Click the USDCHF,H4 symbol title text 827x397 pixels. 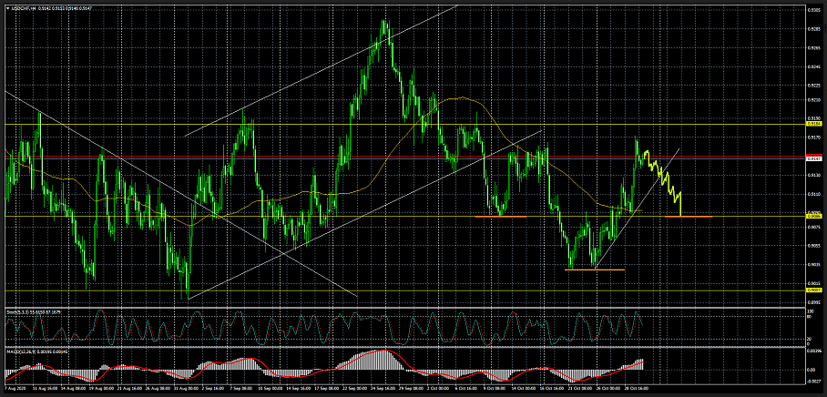coord(22,7)
